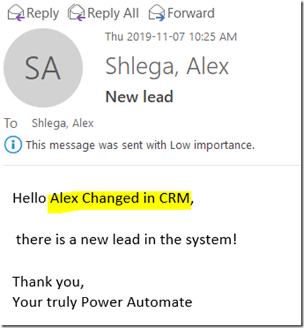Click the Reply envelope icon
This screenshot has width=304, height=328.
click(x=16, y=13)
